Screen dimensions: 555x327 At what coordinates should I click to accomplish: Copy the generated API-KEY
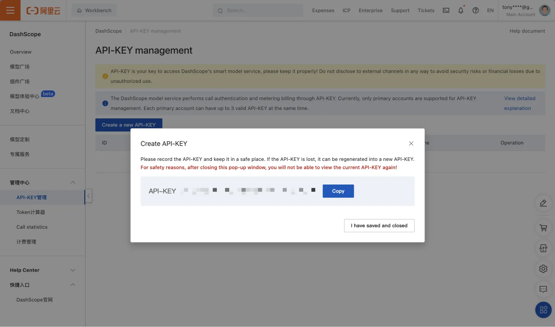click(x=338, y=191)
